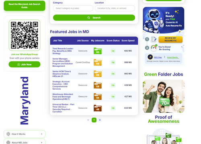The image size is (201, 144).
Task: Click the WhatsApp QR code image
Action: pos(25,35)
